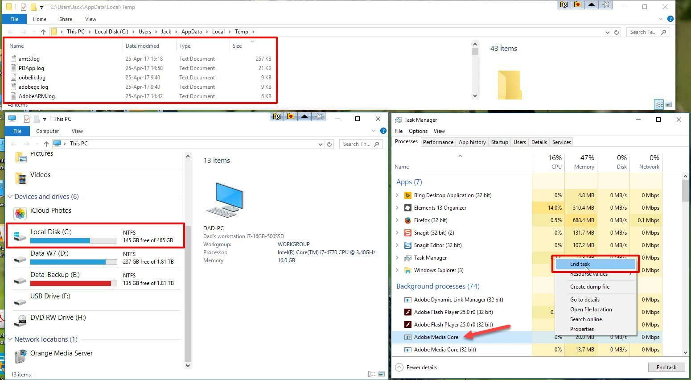Collapse the Network locations group

point(10,339)
